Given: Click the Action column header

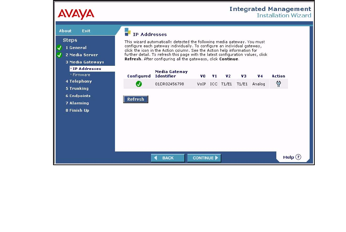Looking at the screenshot, I should point(278,76).
